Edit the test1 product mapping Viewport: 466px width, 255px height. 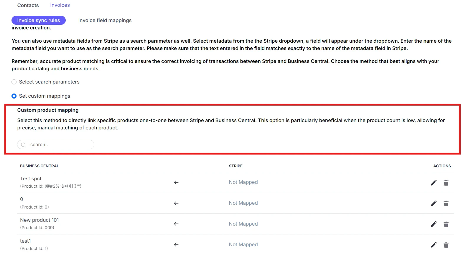tap(434, 245)
